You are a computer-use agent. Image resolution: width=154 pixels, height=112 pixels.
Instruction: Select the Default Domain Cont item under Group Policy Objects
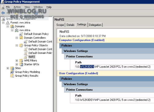coord(40,49)
